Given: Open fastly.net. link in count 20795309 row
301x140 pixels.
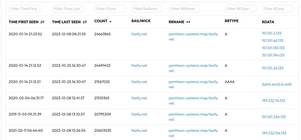Looking at the screenshot, I should [x=139, y=114].
